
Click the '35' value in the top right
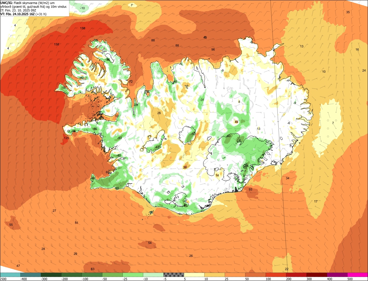tap(348, 12)
